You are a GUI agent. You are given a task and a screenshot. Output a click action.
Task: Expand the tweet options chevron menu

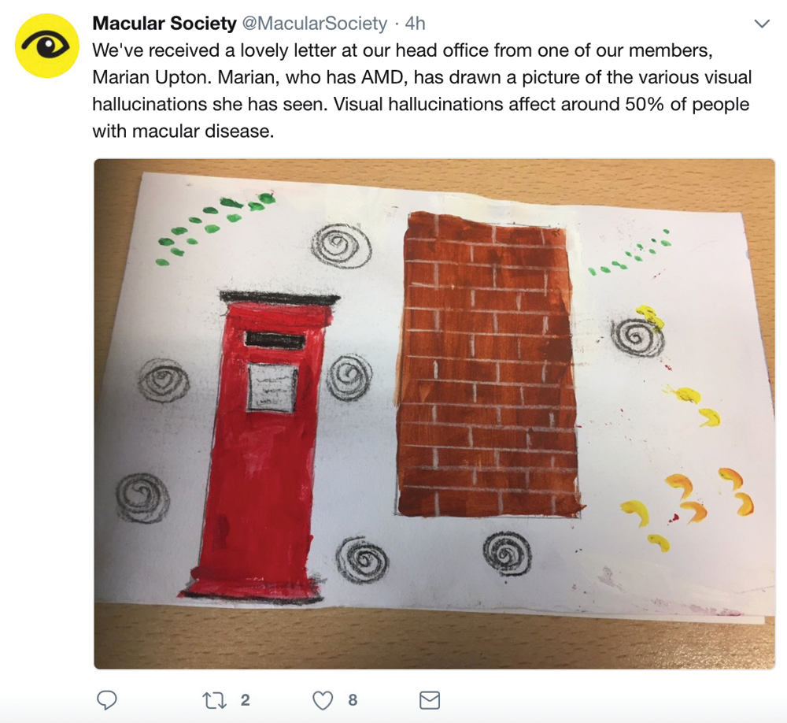coord(762,24)
